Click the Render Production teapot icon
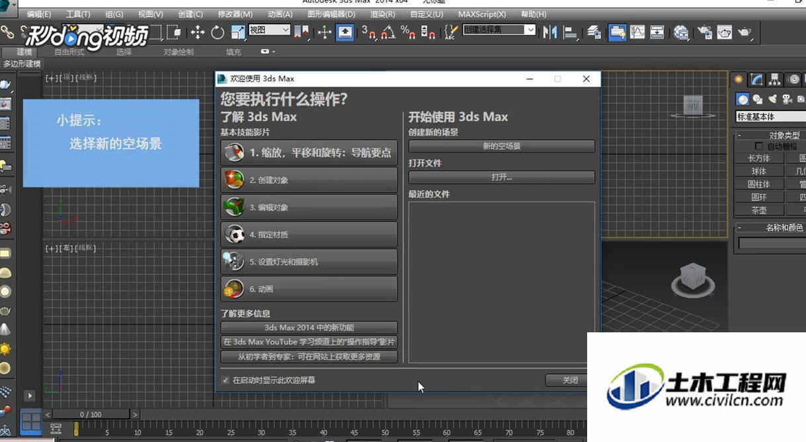Image resolution: width=806 pixels, height=442 pixels. coord(745,32)
